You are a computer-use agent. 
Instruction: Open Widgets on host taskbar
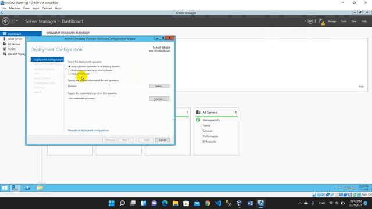pos(144,203)
